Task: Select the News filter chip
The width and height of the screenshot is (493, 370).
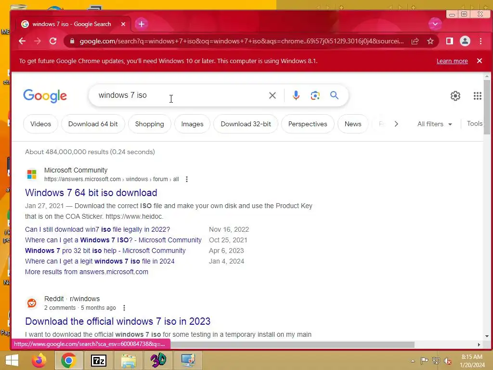Action: point(353,124)
